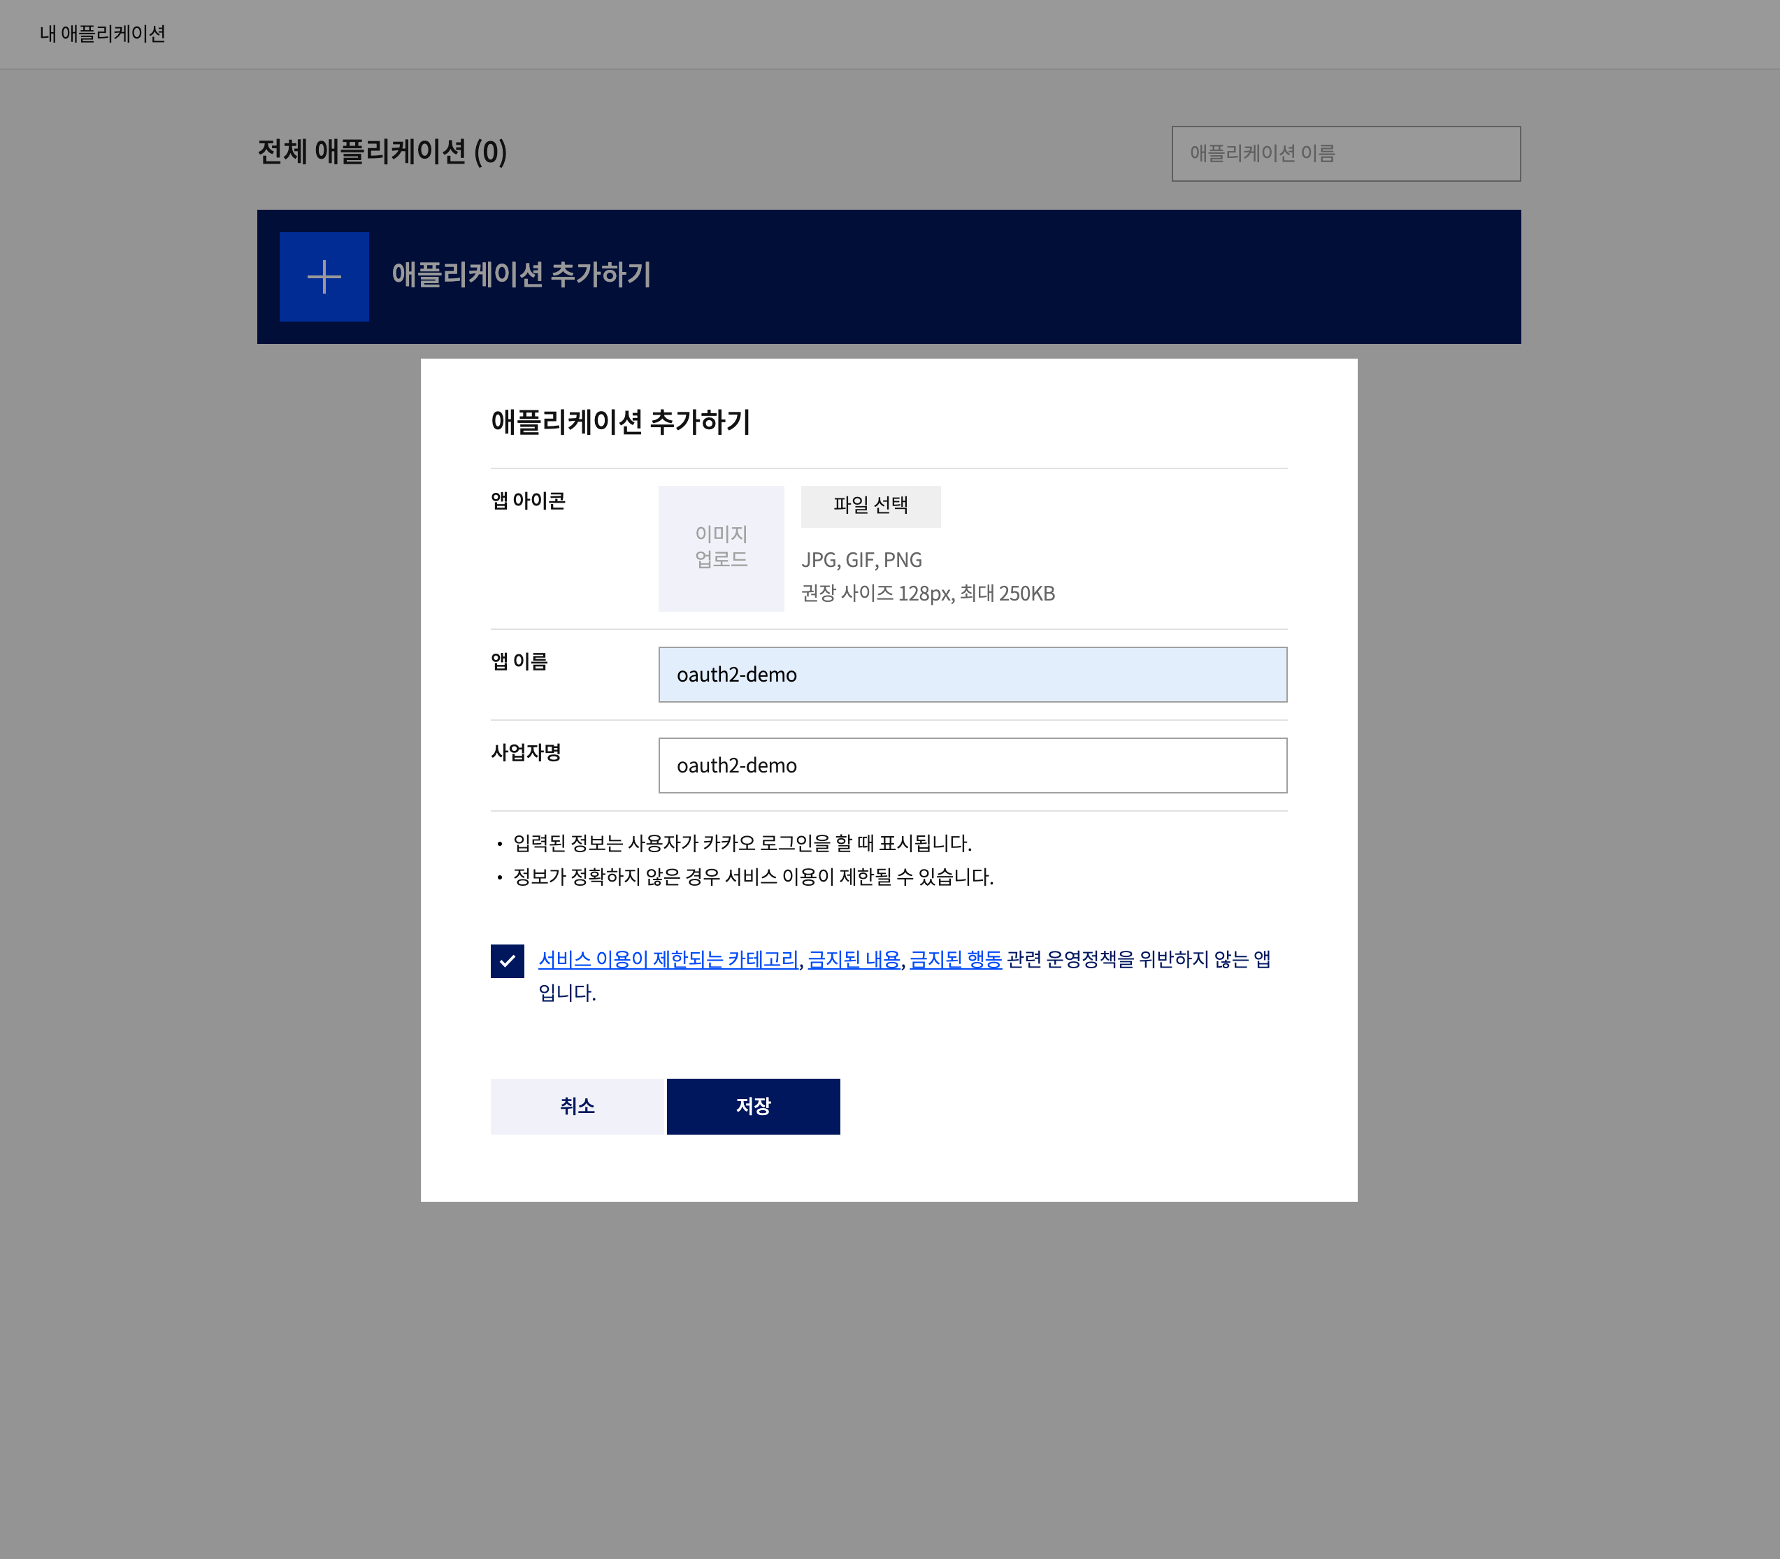
Task: Focus the 앱 이름 input field
Action: [972, 674]
